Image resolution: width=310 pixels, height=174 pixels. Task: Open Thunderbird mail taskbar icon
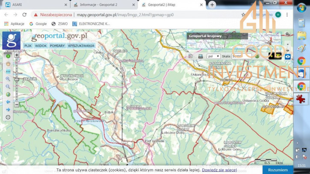301,73
